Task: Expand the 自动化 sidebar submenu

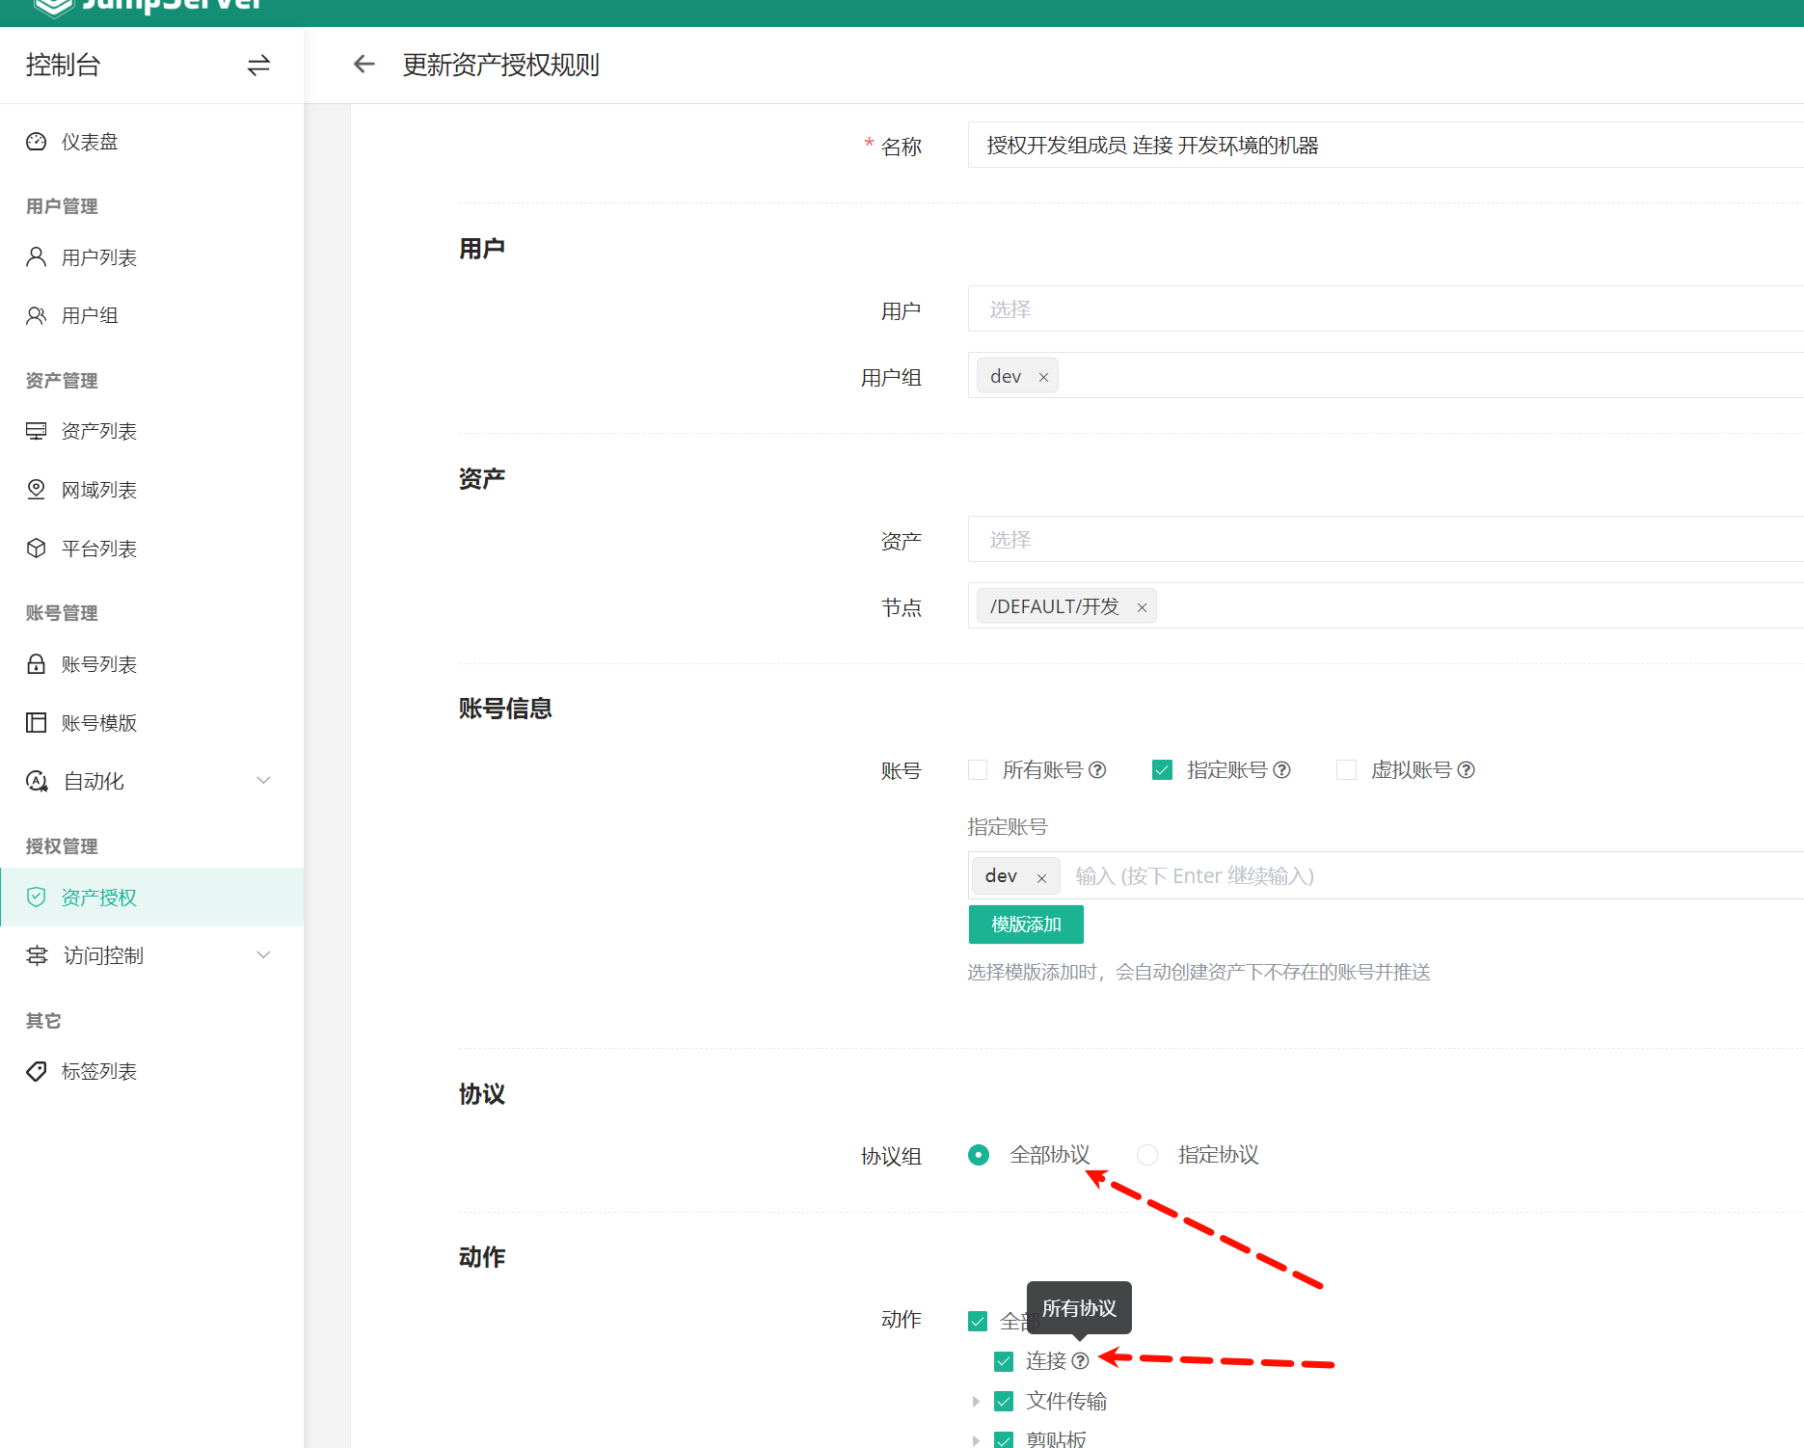Action: [x=263, y=781]
